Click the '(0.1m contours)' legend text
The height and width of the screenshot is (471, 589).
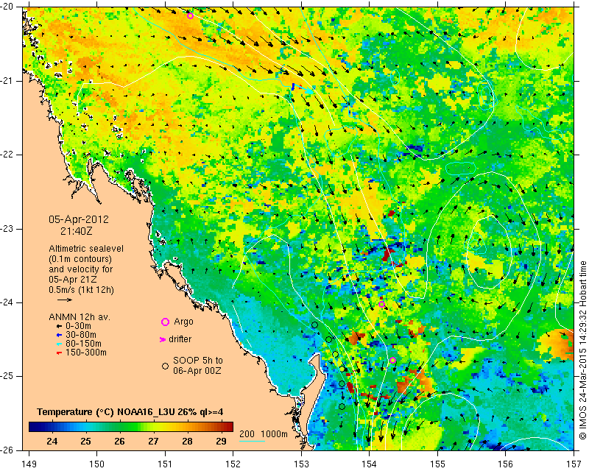[x=80, y=259]
